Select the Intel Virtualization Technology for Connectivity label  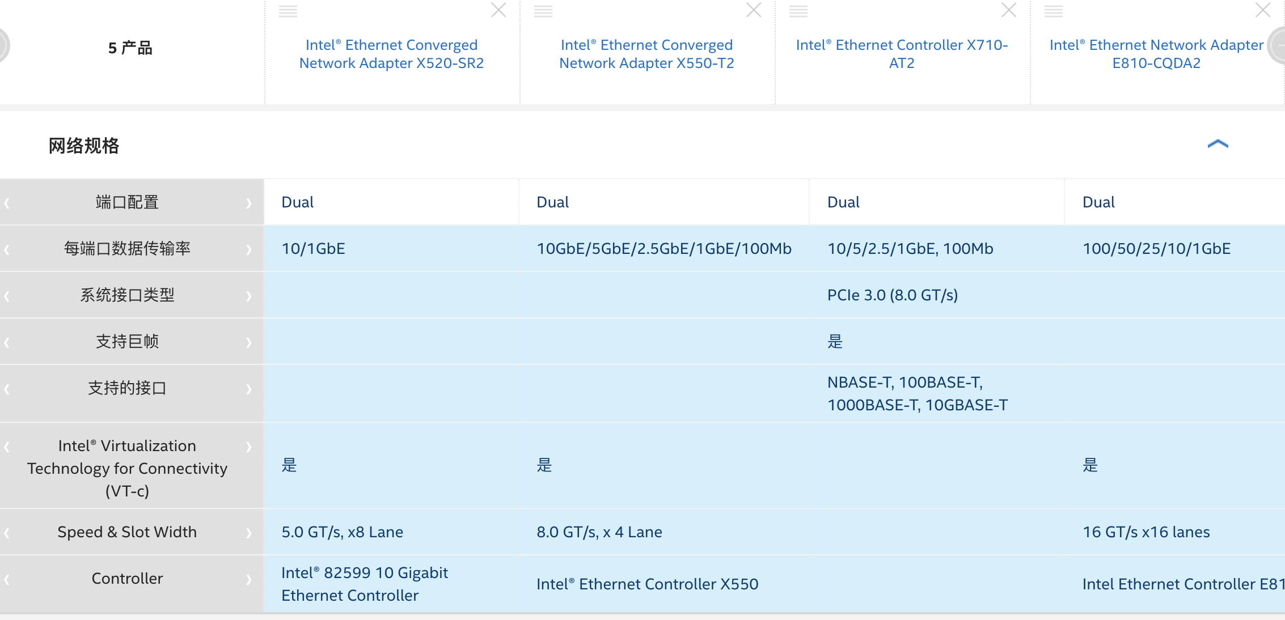click(127, 468)
